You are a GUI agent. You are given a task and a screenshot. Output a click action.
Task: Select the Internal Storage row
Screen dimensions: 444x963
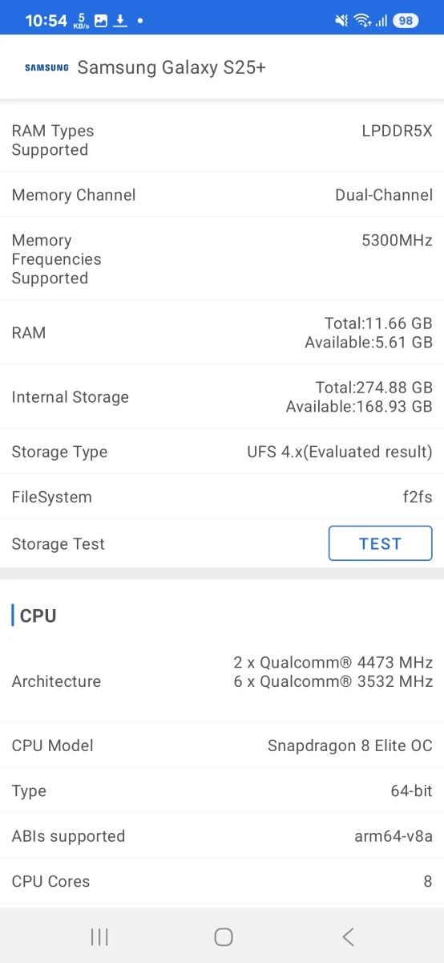(x=222, y=397)
